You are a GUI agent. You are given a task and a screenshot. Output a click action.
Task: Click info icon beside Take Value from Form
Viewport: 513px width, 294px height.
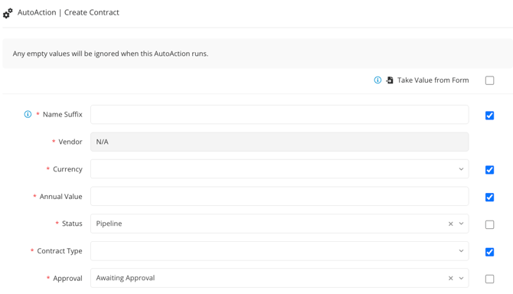377,80
